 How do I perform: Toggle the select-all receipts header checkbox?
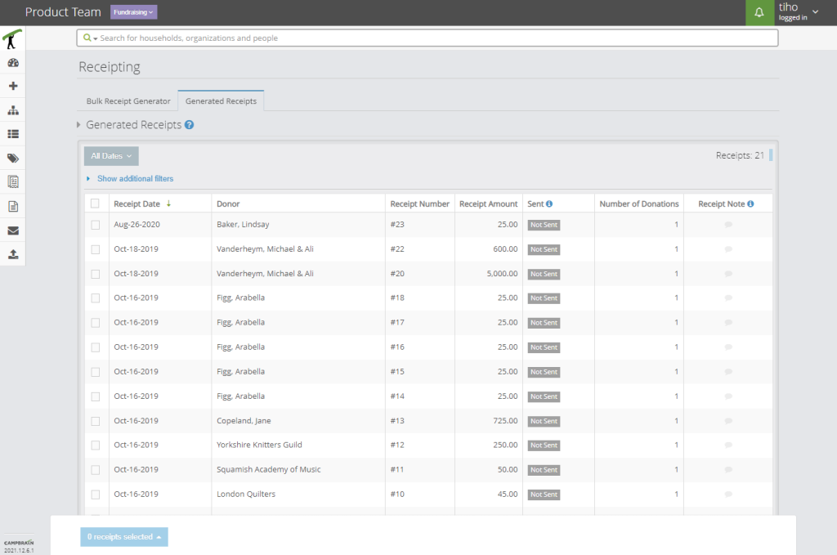tap(95, 204)
